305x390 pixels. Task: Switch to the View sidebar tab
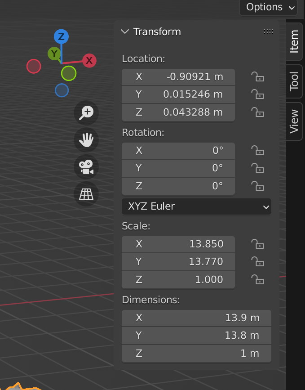294,121
